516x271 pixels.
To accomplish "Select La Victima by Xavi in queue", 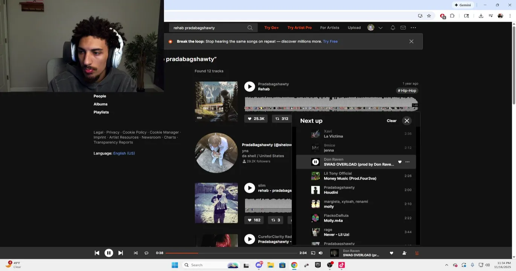I will click(x=356, y=134).
